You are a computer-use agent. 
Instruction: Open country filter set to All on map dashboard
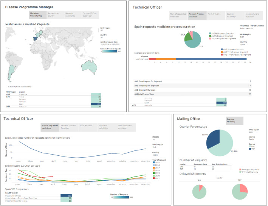pos(104,36)
